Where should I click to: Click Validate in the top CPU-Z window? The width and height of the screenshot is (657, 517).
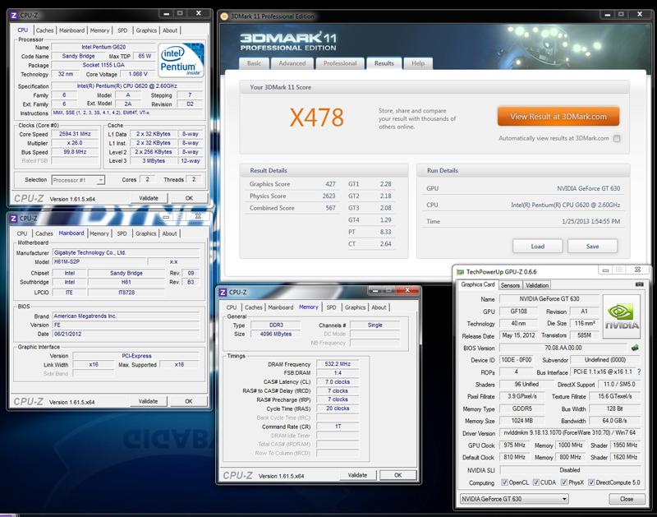[149, 198]
